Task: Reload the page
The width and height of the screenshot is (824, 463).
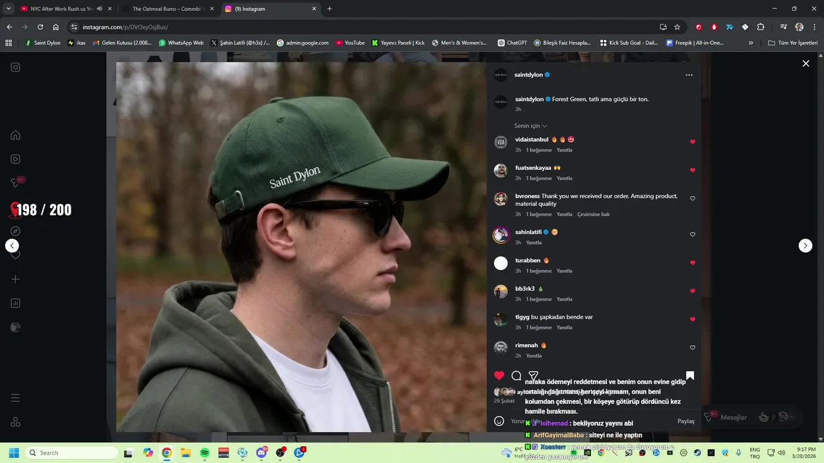Action: point(40,27)
